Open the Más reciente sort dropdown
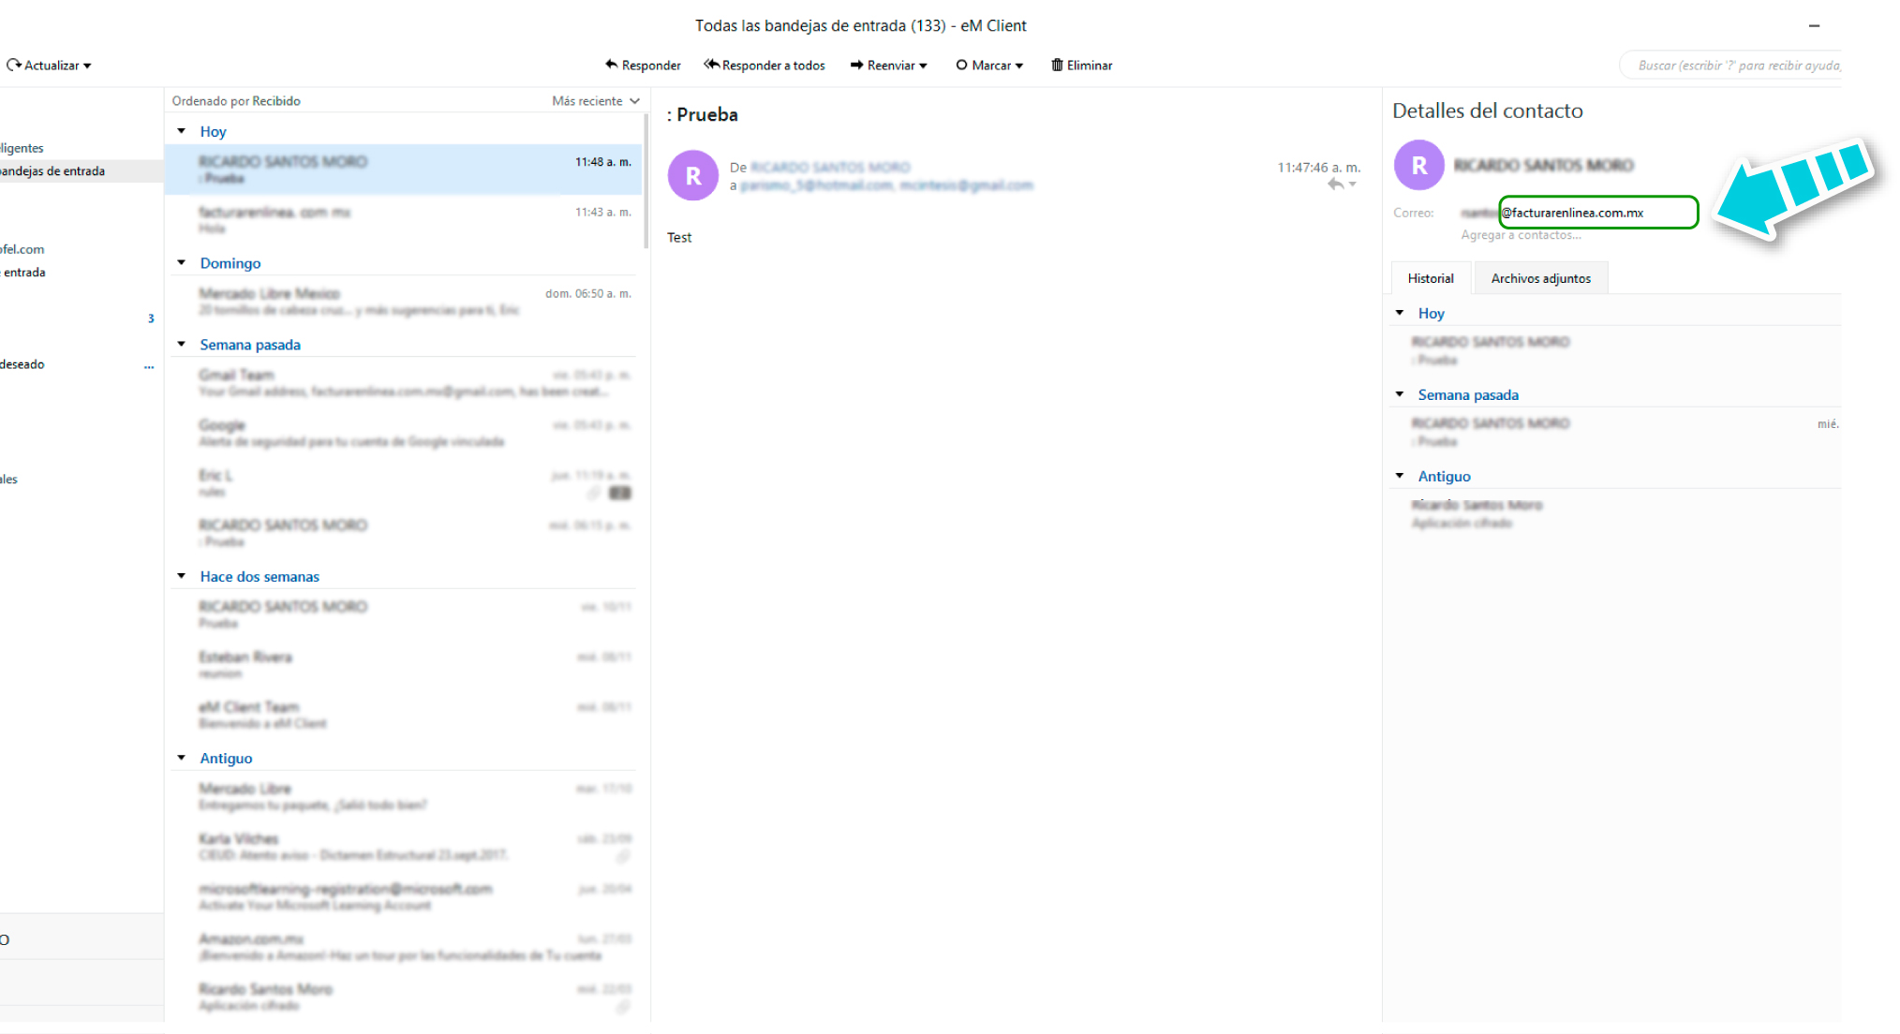This screenshot has height=1034, width=1900. coord(596,100)
